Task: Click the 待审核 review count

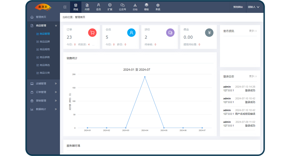Action: 155,45
